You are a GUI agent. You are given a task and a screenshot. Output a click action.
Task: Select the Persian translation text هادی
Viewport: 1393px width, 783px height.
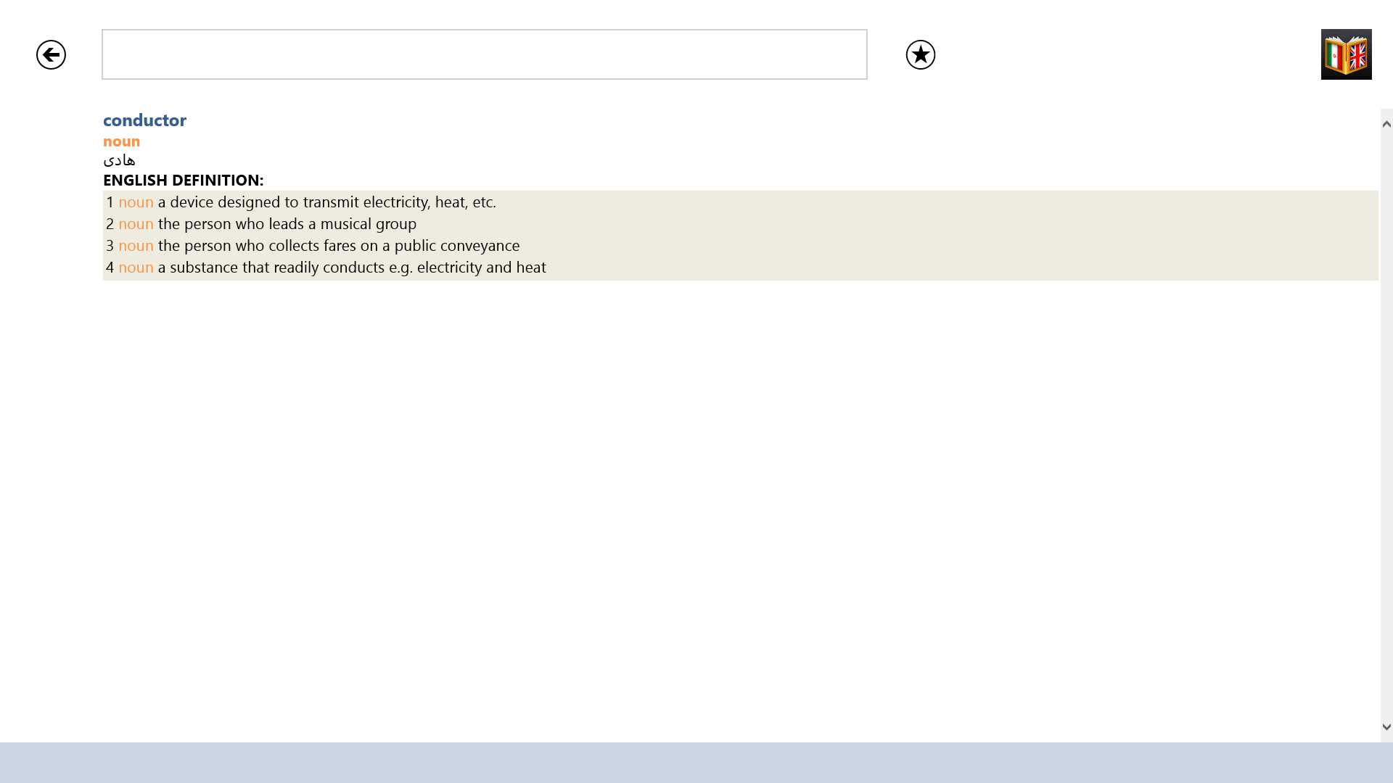click(x=119, y=159)
